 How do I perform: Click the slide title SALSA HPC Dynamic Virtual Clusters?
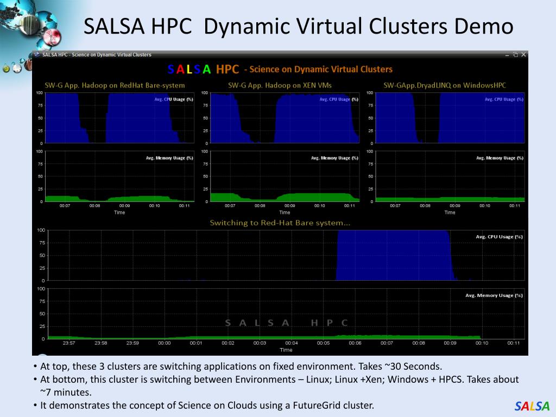pos(299,27)
